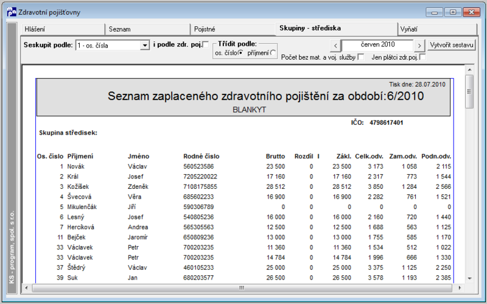Click horizontal scrollbar left arrow
The image size is (487, 304).
tap(26, 288)
